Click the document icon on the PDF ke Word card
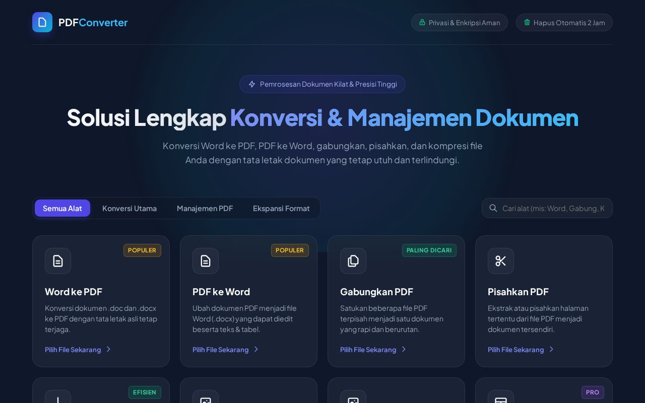The height and width of the screenshot is (403, 645). coord(206,261)
